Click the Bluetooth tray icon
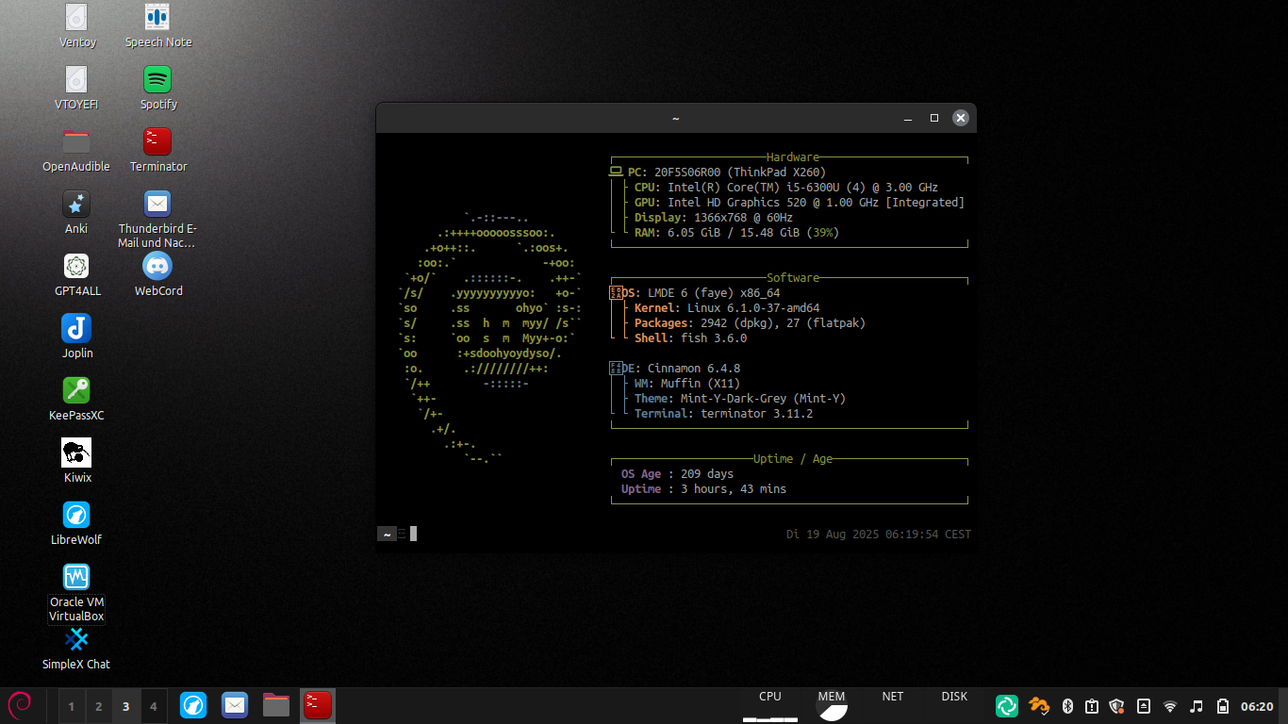Viewport: 1288px width, 724px height. click(x=1068, y=706)
